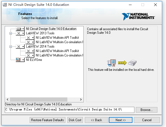Proceed with the Next >> button
This screenshot has width=166, height=127.
(121, 120)
